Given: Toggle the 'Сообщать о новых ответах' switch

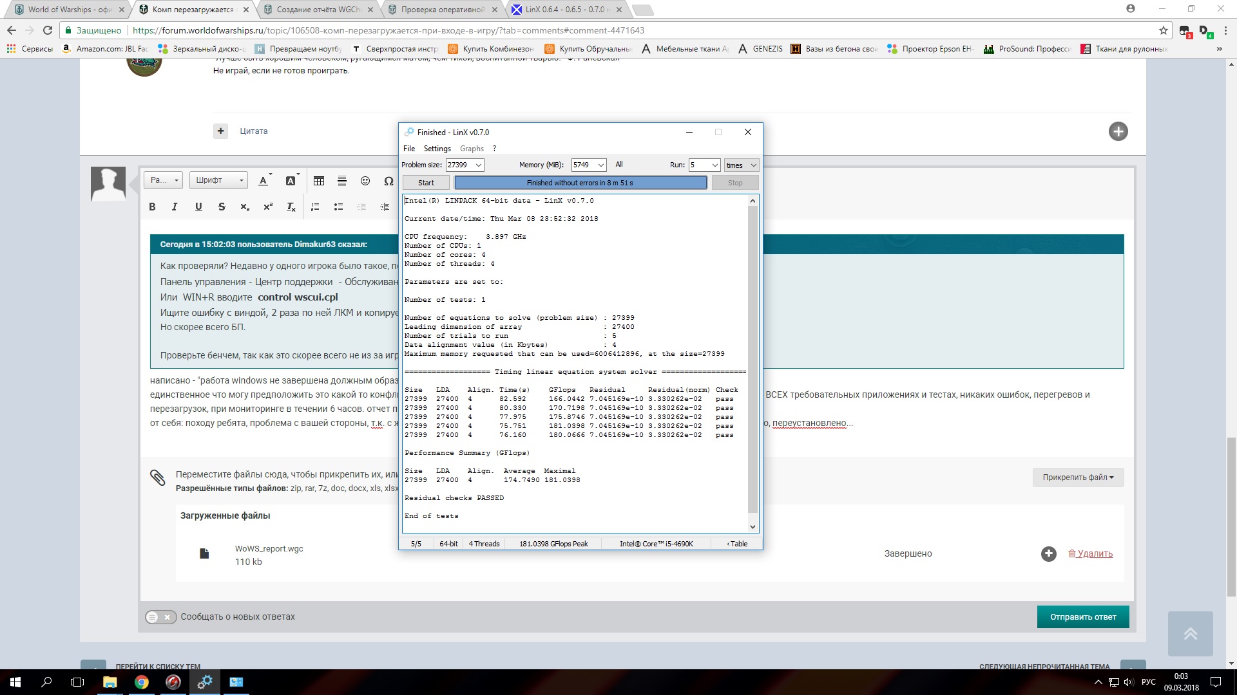Looking at the screenshot, I should 160,616.
